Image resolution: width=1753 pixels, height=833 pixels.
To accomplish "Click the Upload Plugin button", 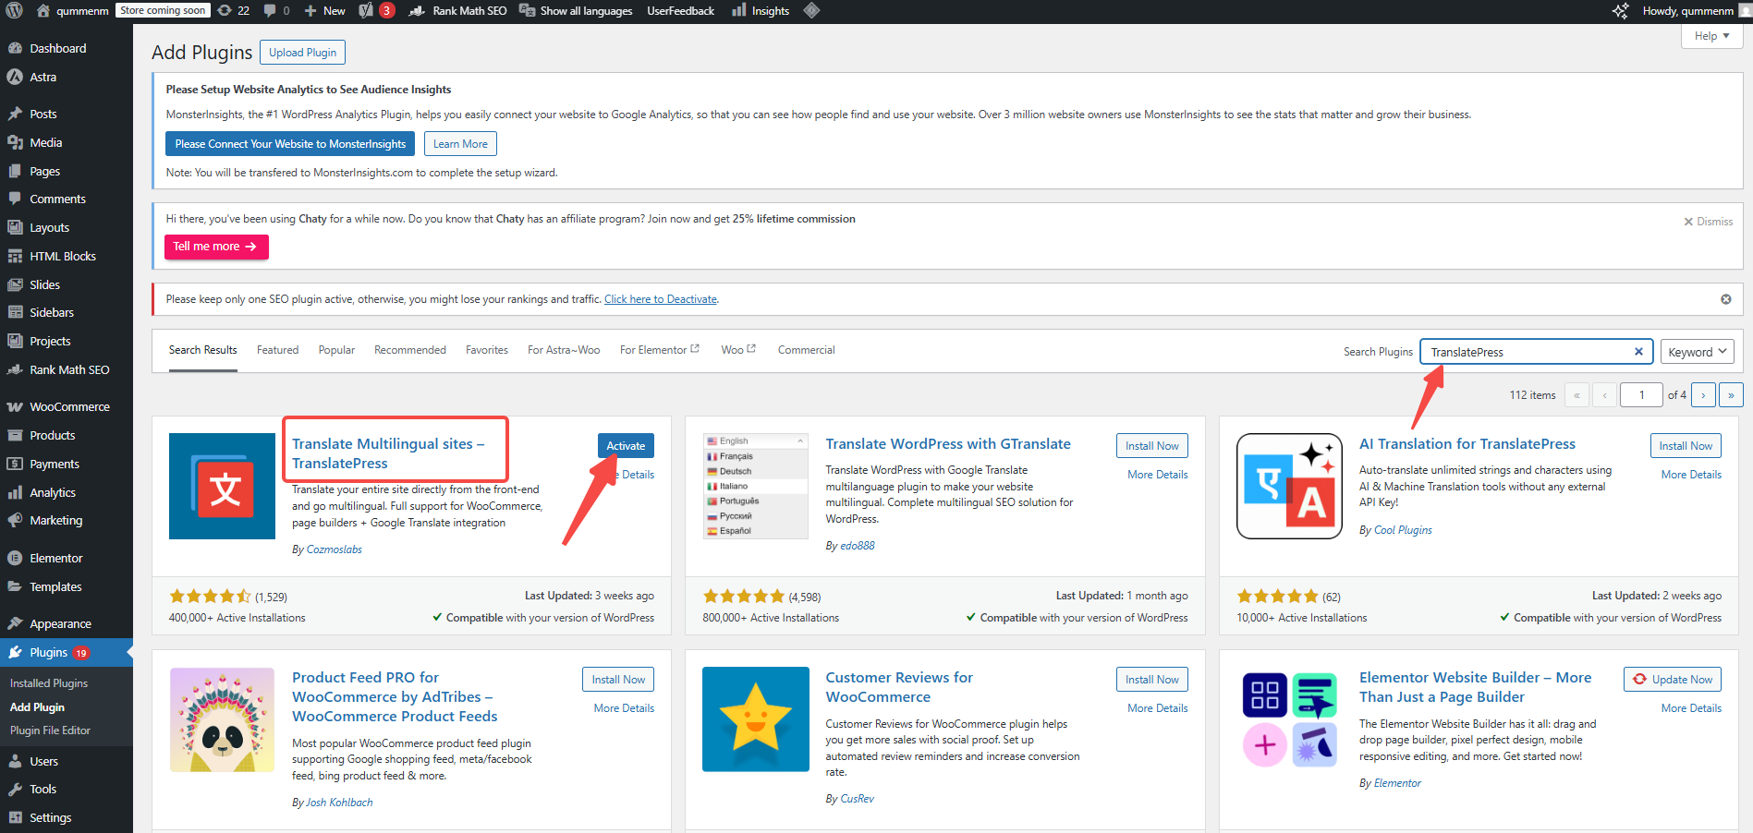I will coord(302,53).
